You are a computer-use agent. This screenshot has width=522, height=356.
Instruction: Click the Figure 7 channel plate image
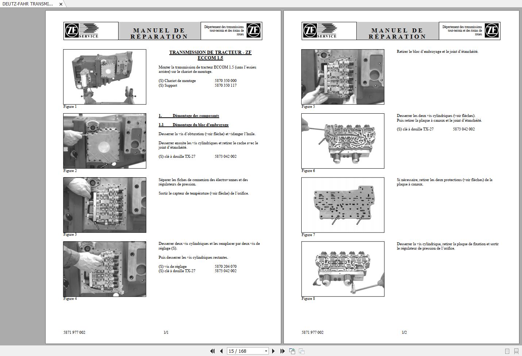point(343,205)
